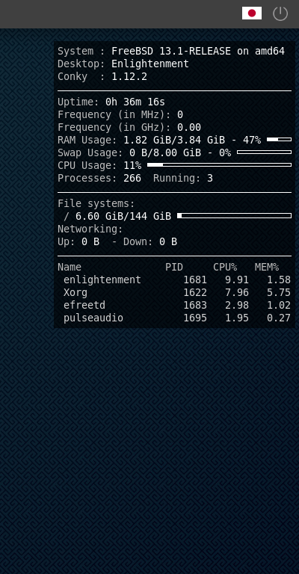Open the power button menu

280,13
